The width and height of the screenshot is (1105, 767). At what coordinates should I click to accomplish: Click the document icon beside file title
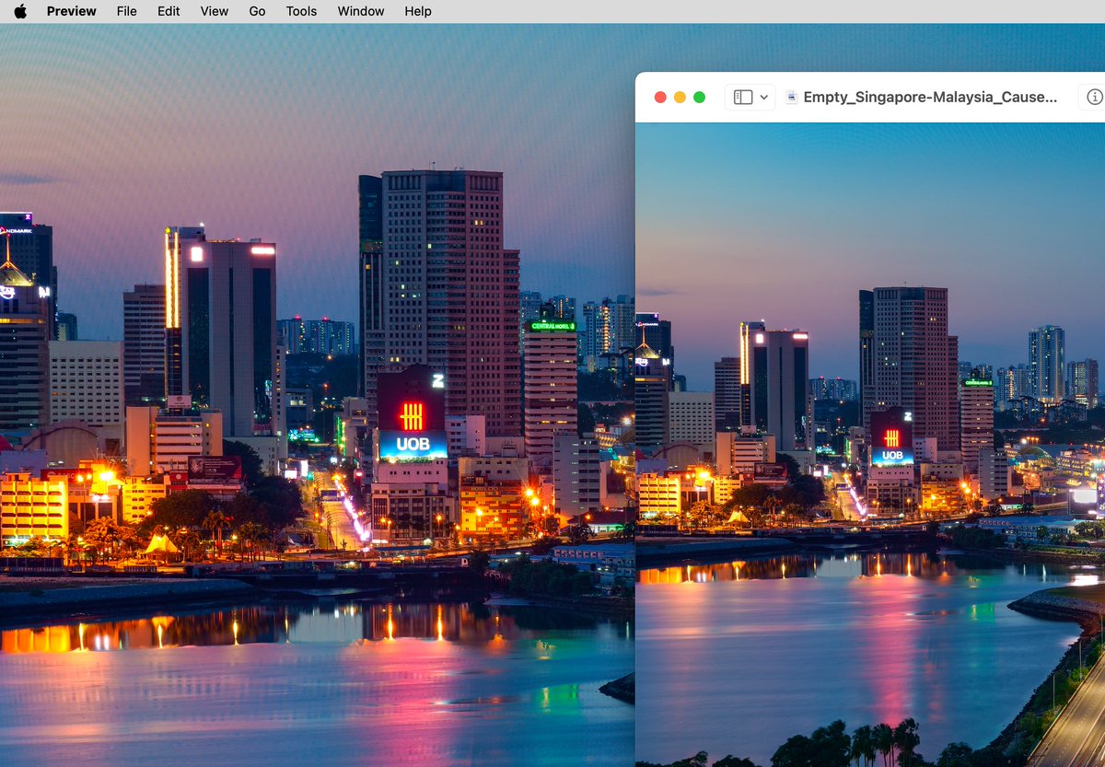pos(791,97)
